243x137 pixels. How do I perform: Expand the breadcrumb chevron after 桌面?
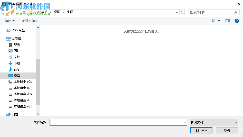click(63, 12)
